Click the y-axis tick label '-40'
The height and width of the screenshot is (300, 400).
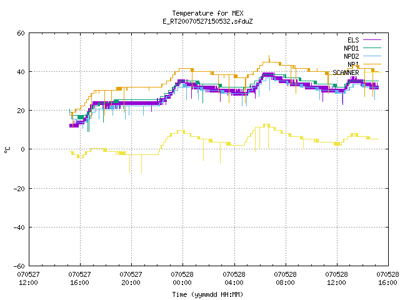(x=19, y=227)
